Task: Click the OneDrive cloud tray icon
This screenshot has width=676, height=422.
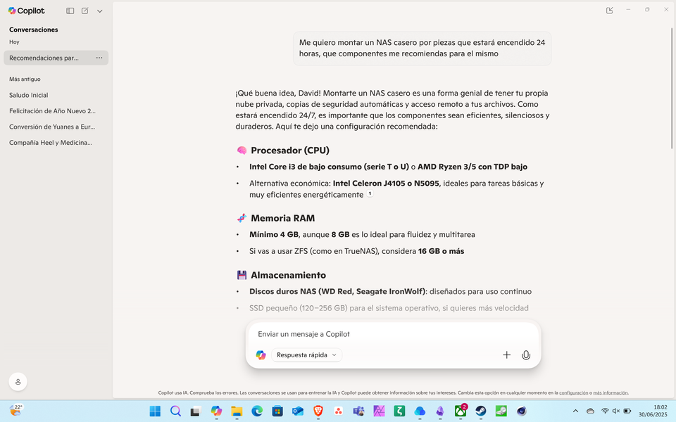Action: pos(591,411)
